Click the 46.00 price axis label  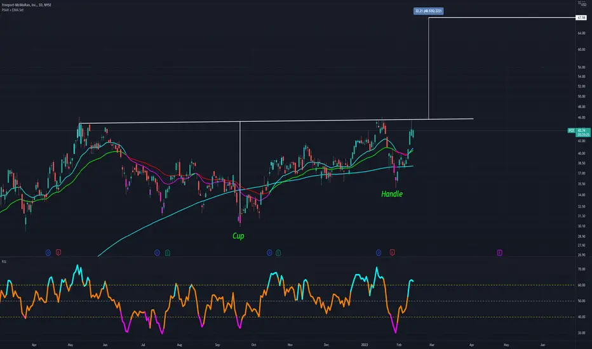[x=581, y=118]
